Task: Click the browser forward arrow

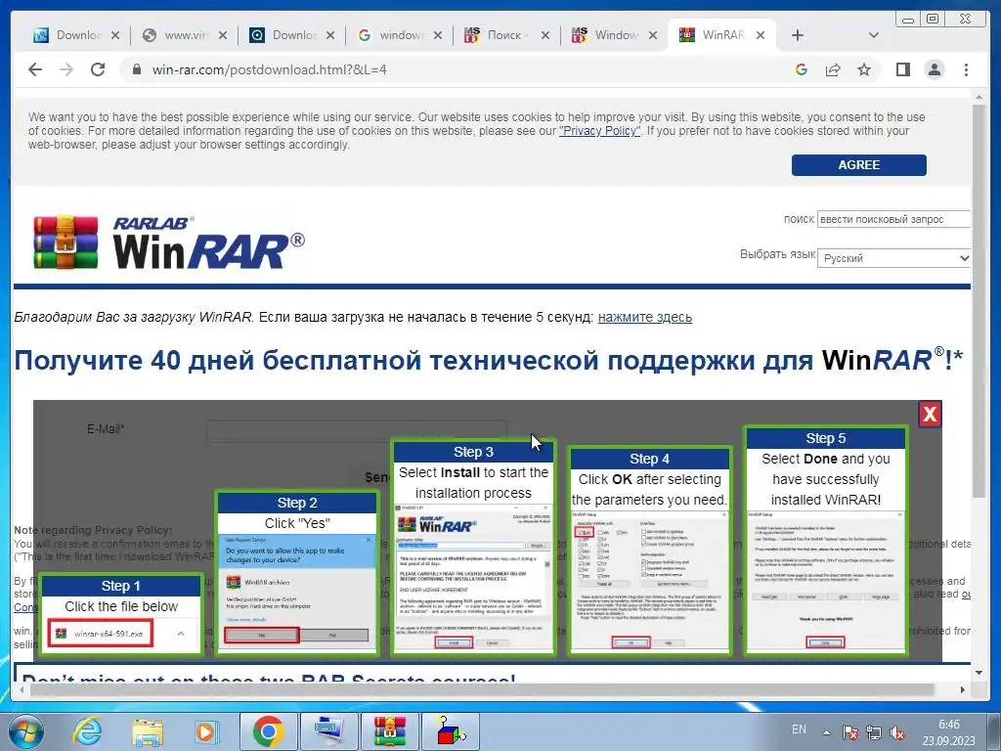Action: tap(66, 69)
